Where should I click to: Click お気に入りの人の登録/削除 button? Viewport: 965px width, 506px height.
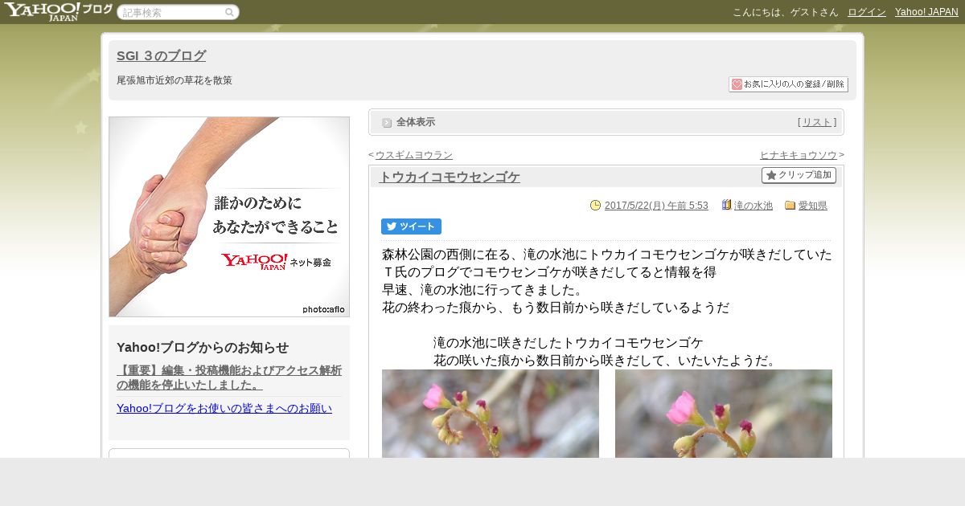788,84
